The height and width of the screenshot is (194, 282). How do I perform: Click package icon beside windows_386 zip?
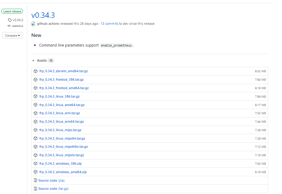35,163
